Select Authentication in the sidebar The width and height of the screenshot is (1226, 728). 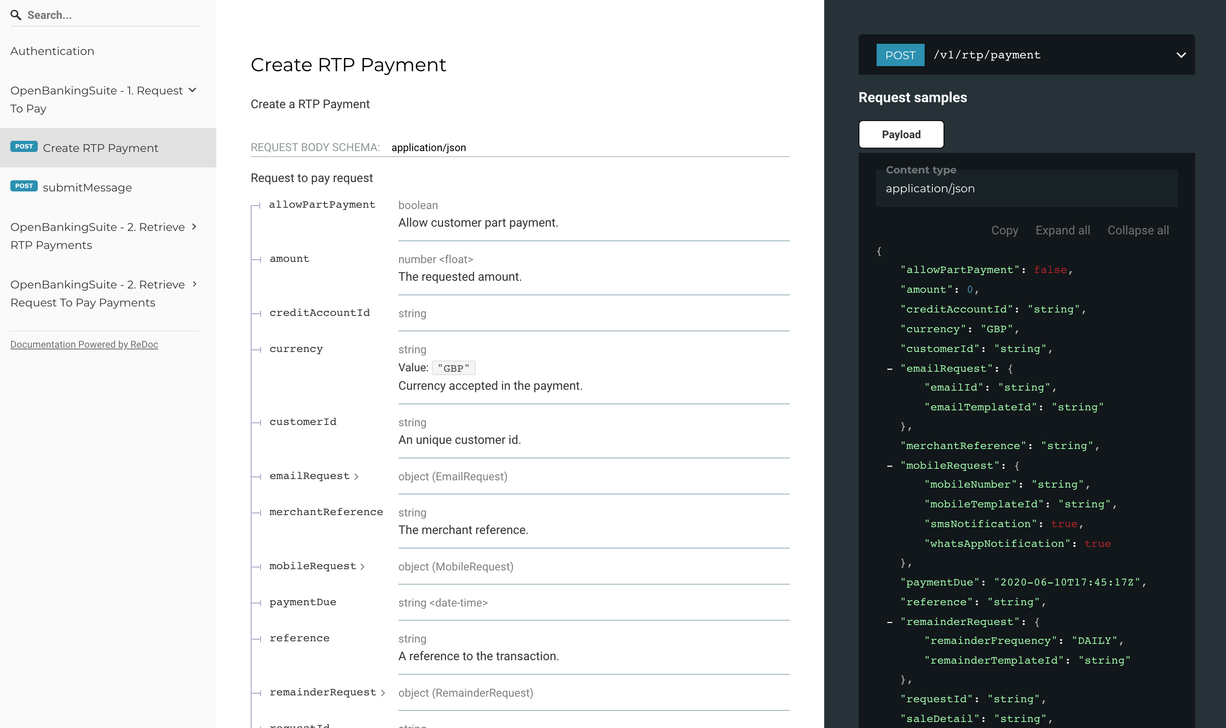(52, 51)
